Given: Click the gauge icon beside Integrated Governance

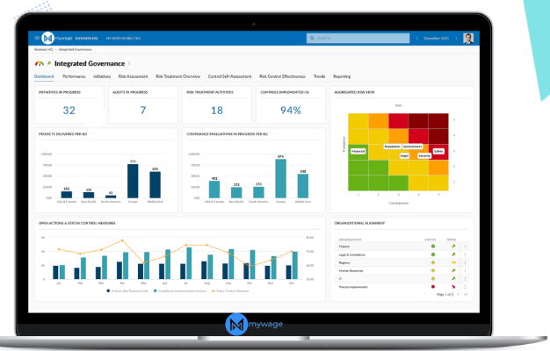Looking at the screenshot, I should pyautogui.click(x=38, y=63).
